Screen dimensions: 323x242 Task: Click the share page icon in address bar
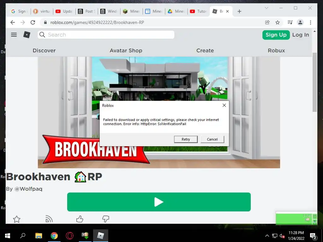tap(267, 22)
